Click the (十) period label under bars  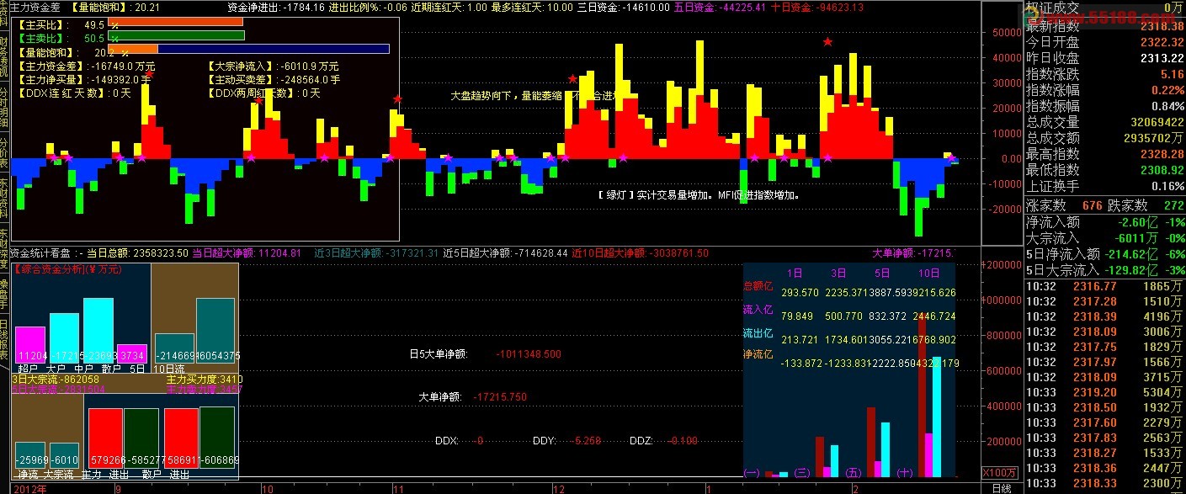click(906, 473)
